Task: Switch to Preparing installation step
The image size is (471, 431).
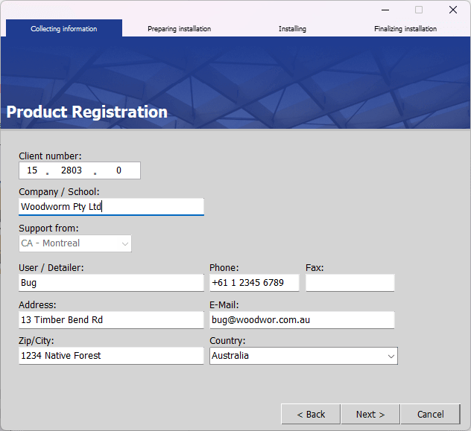Action: point(179,29)
